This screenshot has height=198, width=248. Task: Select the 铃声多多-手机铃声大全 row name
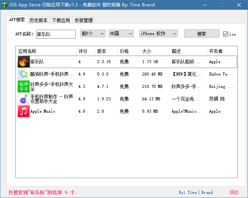point(51,86)
